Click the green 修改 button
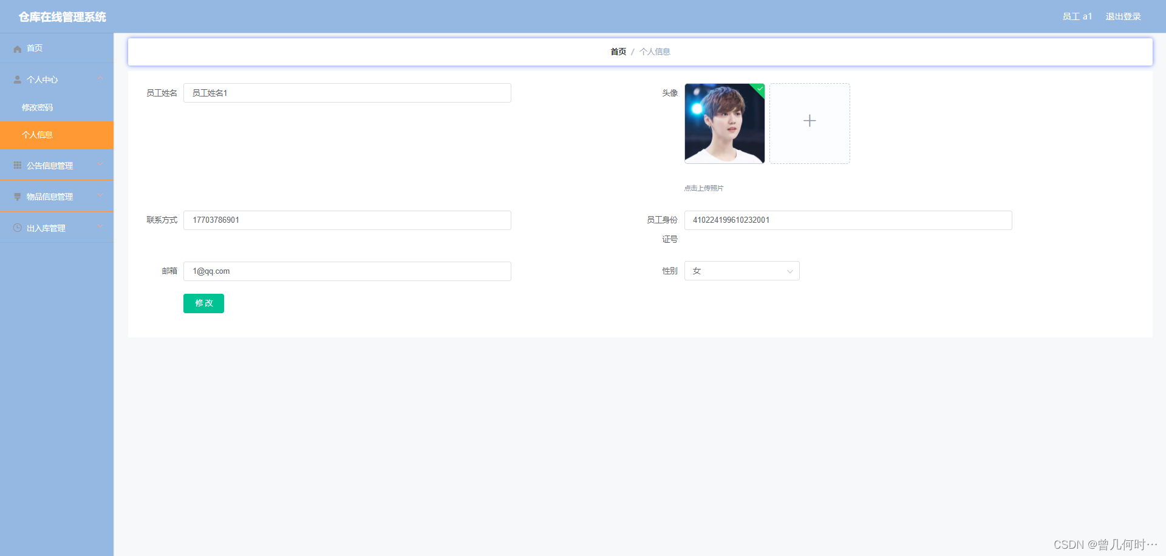The width and height of the screenshot is (1166, 556). point(203,303)
